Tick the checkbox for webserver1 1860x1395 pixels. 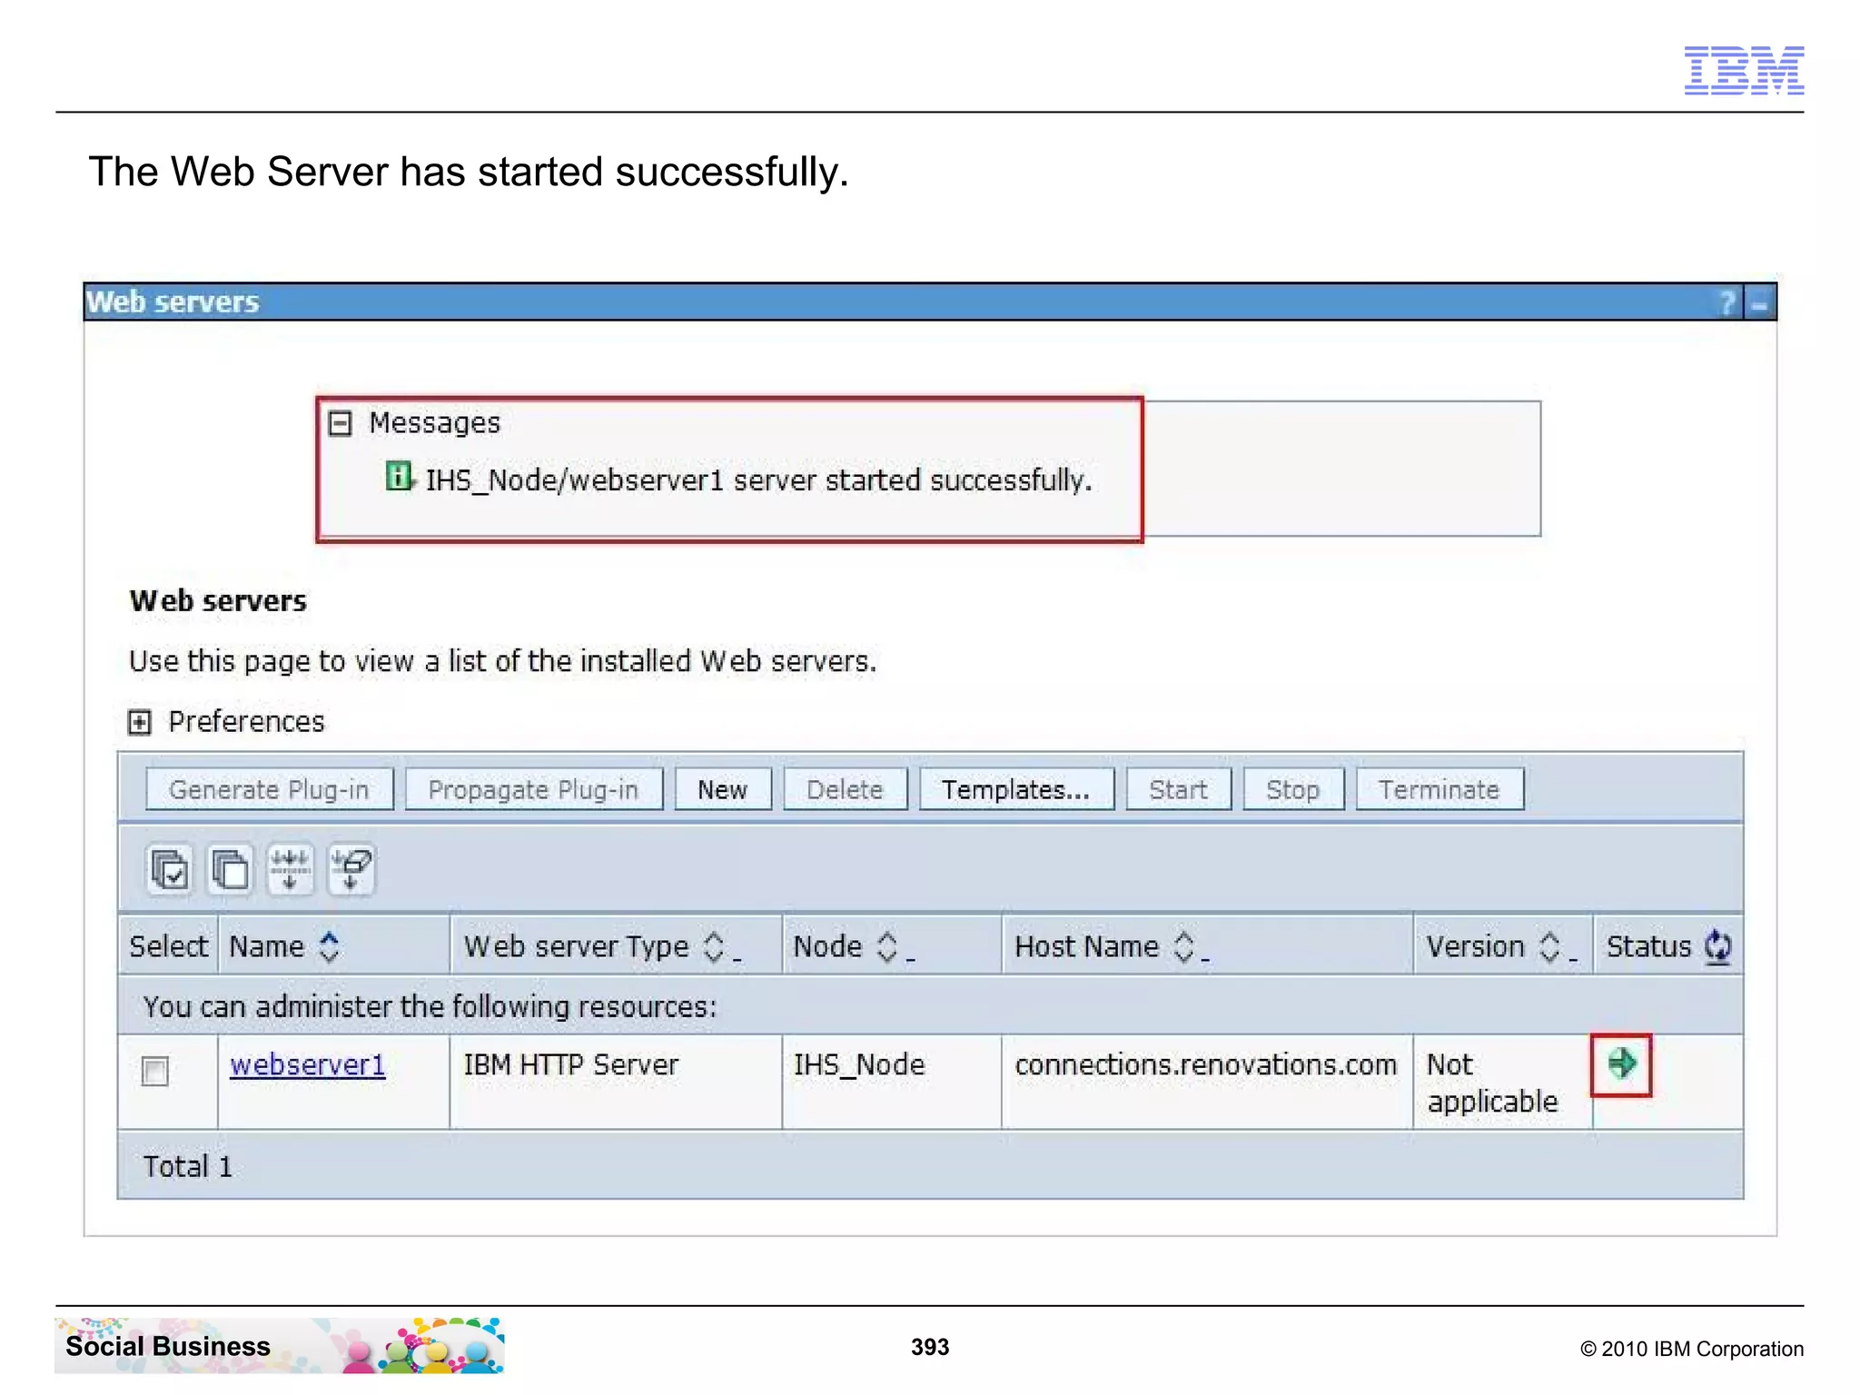(155, 1071)
